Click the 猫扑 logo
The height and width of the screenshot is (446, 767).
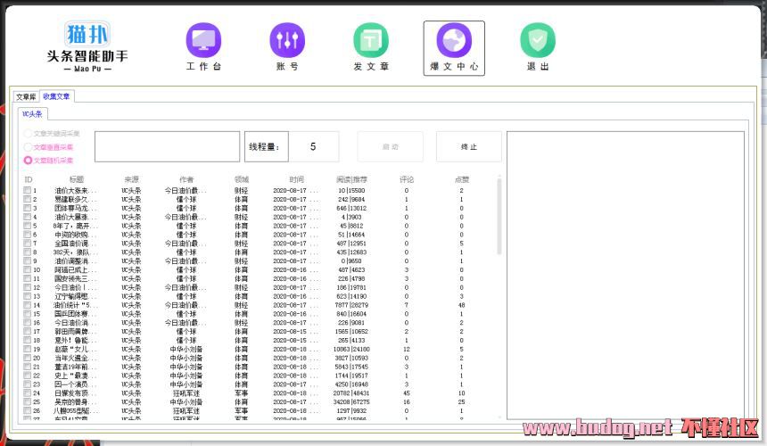(x=87, y=34)
